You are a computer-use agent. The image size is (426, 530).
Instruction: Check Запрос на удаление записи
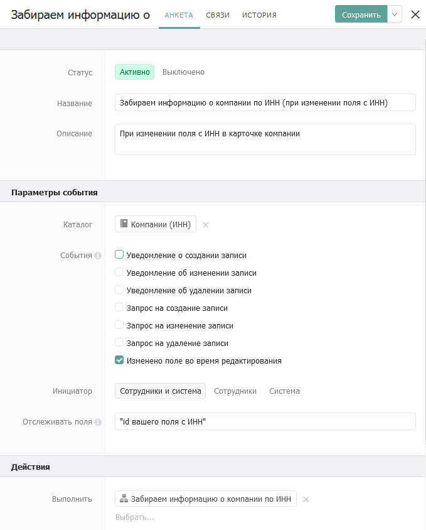point(119,343)
